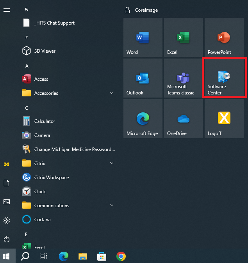This screenshot has width=248, height=263.
Task: Open Calculator from the app list
Action: point(45,121)
